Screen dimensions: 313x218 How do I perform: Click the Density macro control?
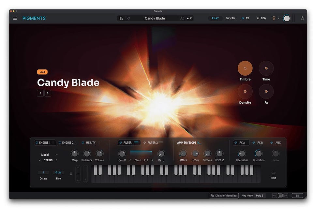click(x=245, y=92)
